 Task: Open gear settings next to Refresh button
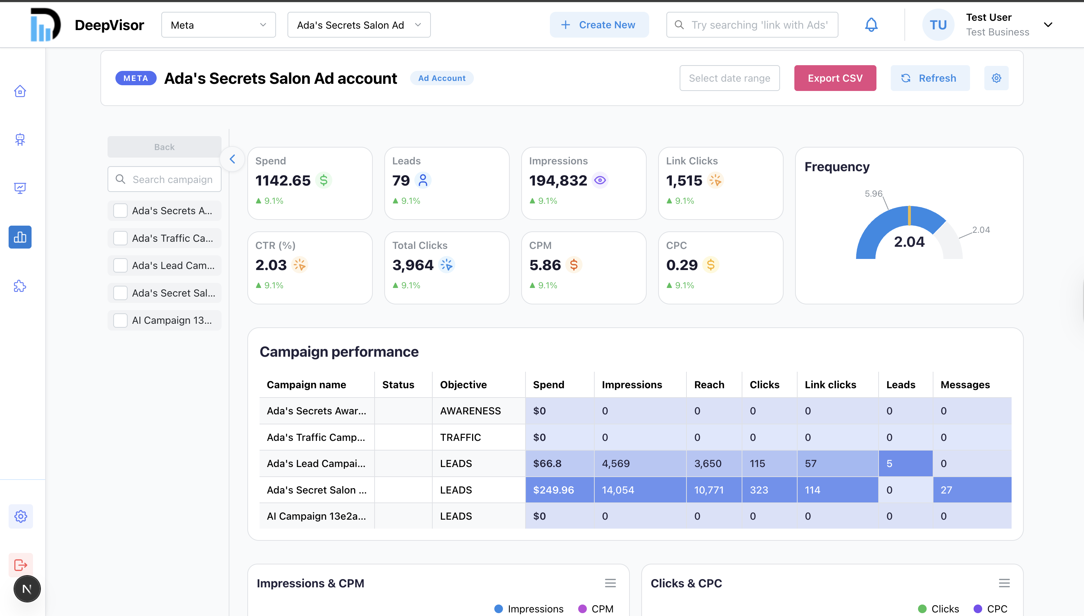[996, 78]
